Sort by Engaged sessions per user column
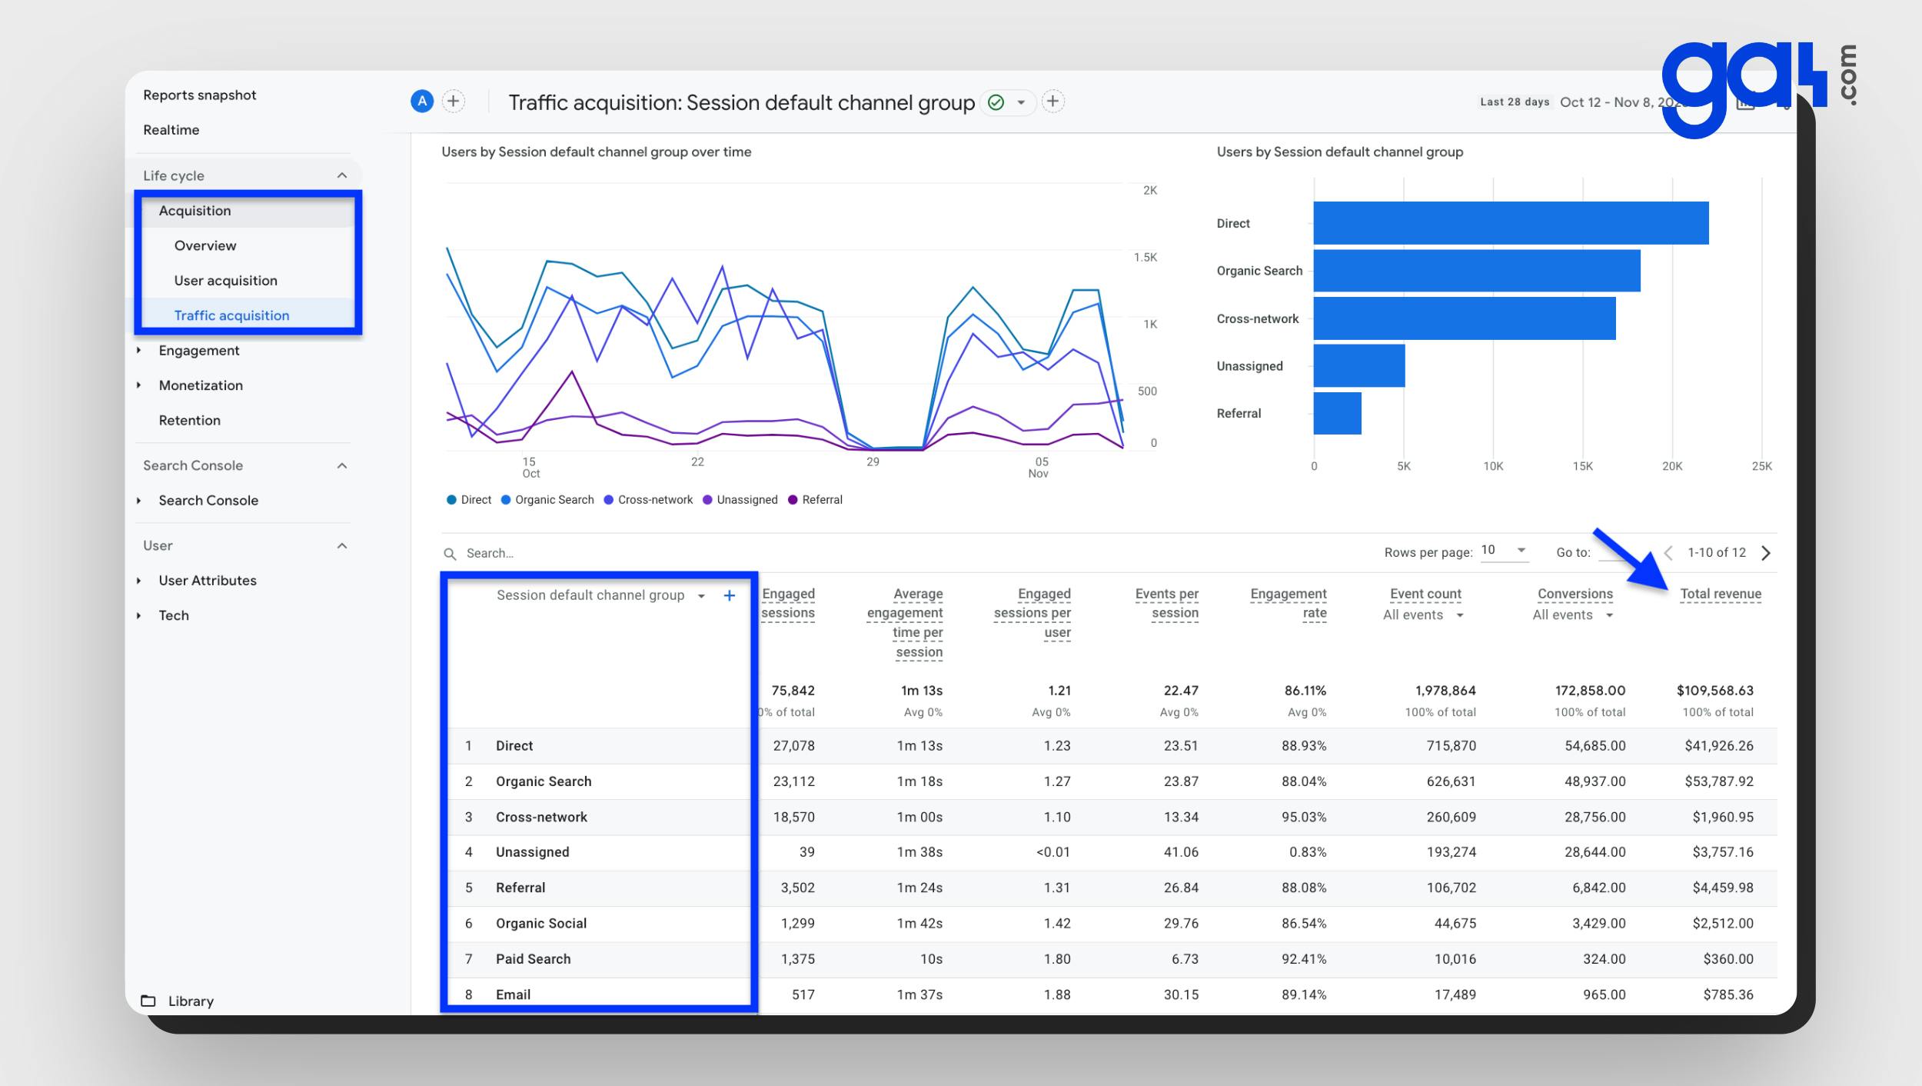 1032,613
